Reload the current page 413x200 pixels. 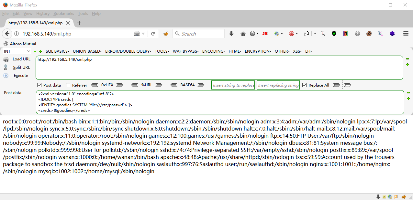pos(153,34)
